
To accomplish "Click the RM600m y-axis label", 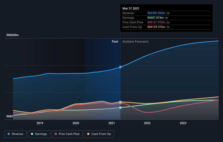I will coord(12,35).
